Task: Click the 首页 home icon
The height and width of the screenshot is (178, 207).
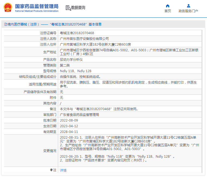Action: (168, 6)
